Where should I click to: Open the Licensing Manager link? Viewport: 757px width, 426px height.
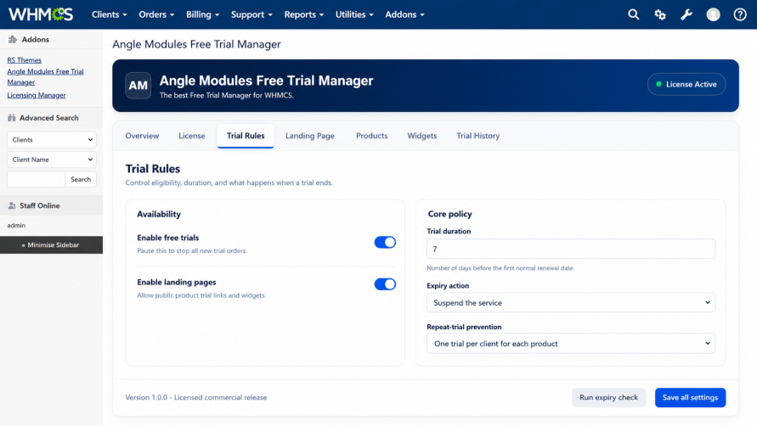tap(37, 95)
